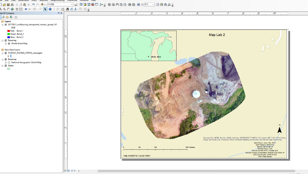Expand World Street Map sublayers

[x=6, y=44]
